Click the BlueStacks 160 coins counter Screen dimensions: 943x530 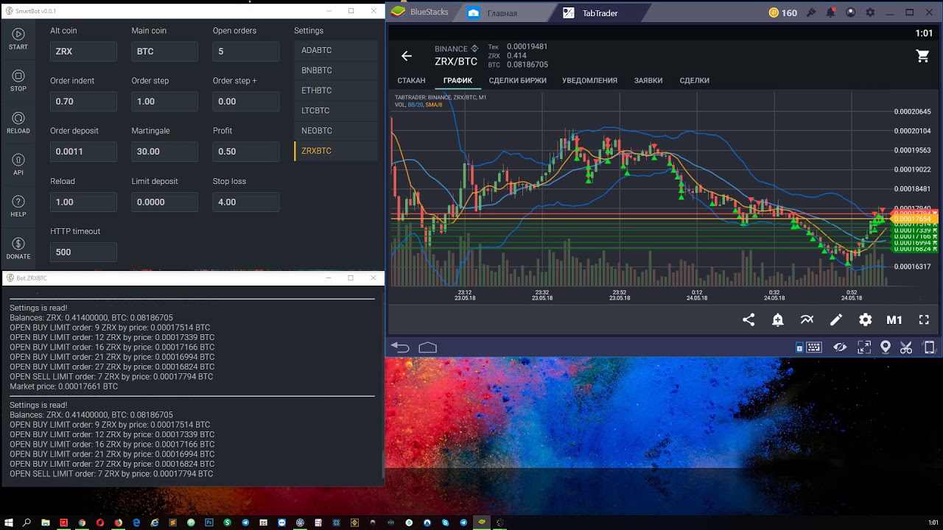(783, 13)
